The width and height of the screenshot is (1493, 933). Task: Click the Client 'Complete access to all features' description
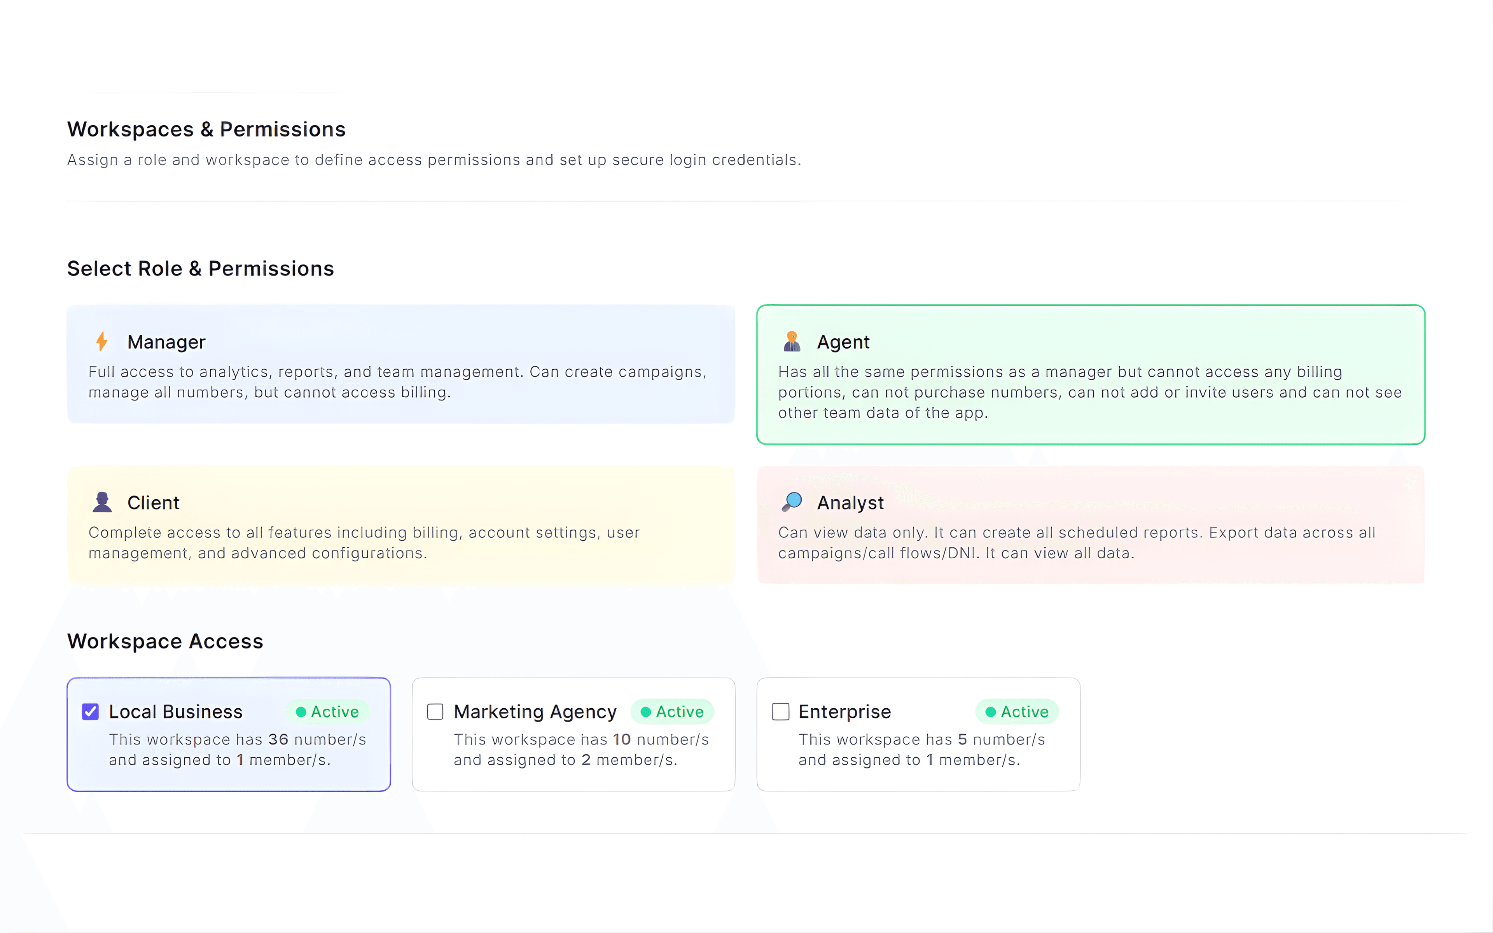[364, 542]
